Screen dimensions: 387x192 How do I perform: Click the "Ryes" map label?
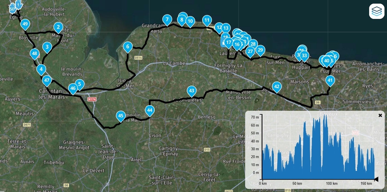point(367,86)
